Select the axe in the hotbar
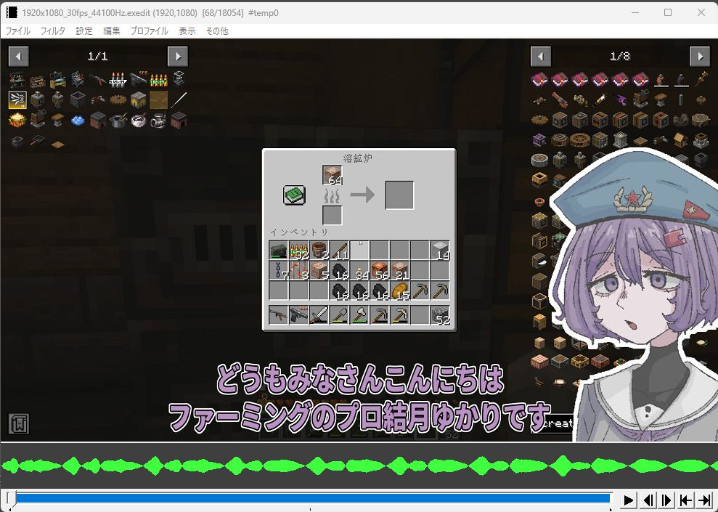Viewport: 718px width, 512px height. click(359, 315)
